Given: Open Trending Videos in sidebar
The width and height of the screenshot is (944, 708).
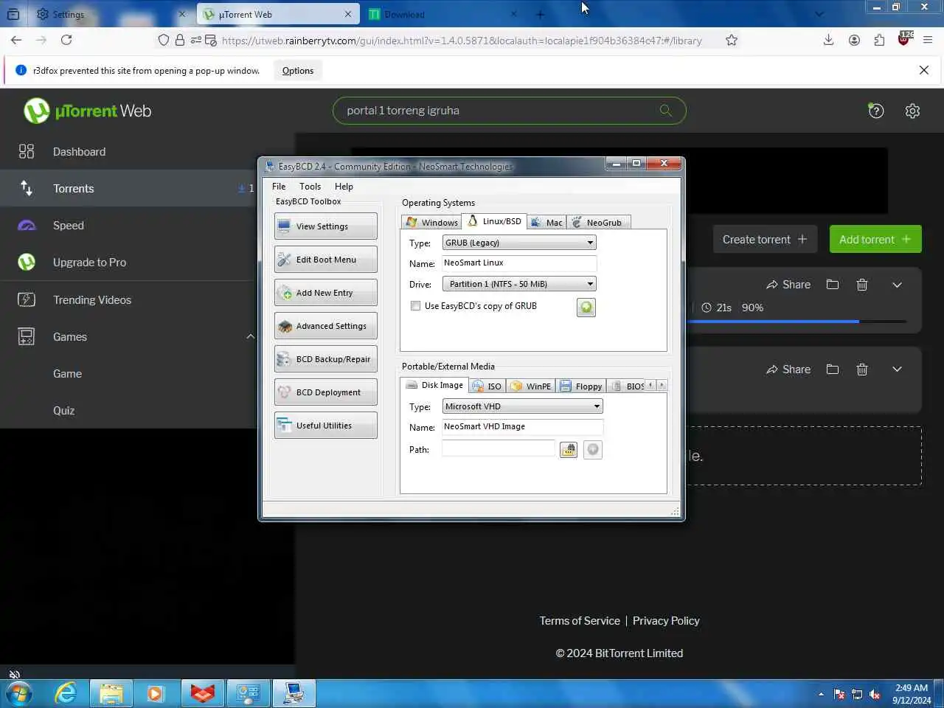Looking at the screenshot, I should click(92, 300).
